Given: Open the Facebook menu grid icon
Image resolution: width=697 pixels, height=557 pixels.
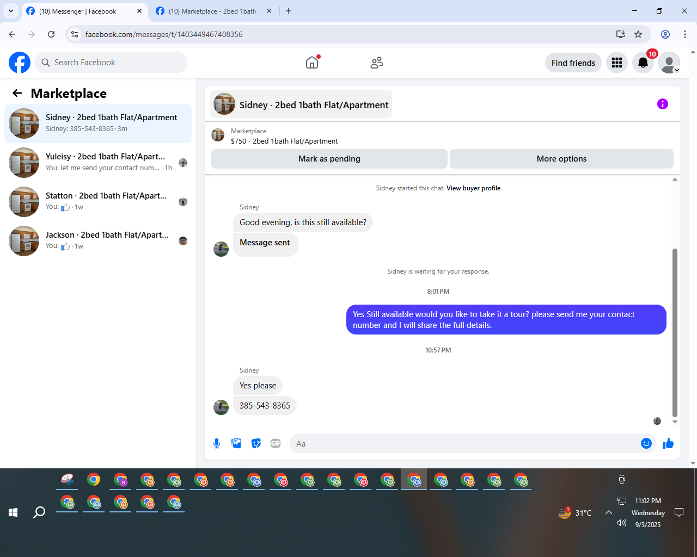Looking at the screenshot, I should [x=617, y=63].
